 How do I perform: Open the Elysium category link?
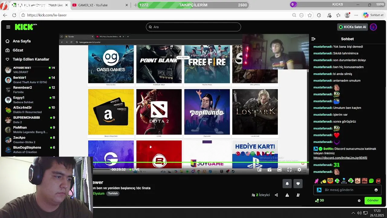pos(99,193)
